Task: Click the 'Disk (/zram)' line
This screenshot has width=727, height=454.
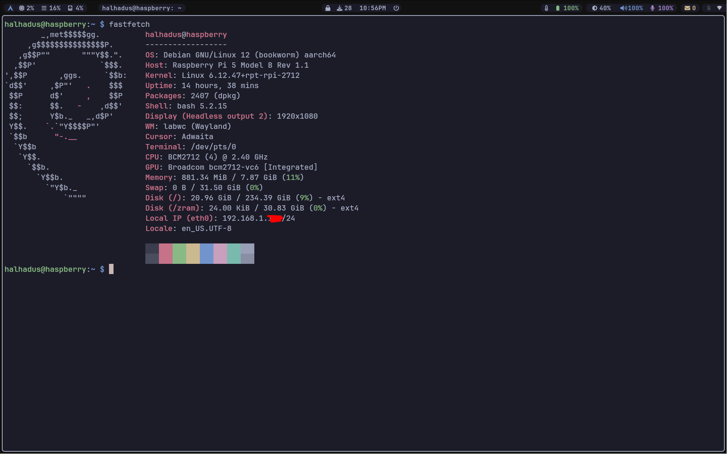Action: (252, 208)
